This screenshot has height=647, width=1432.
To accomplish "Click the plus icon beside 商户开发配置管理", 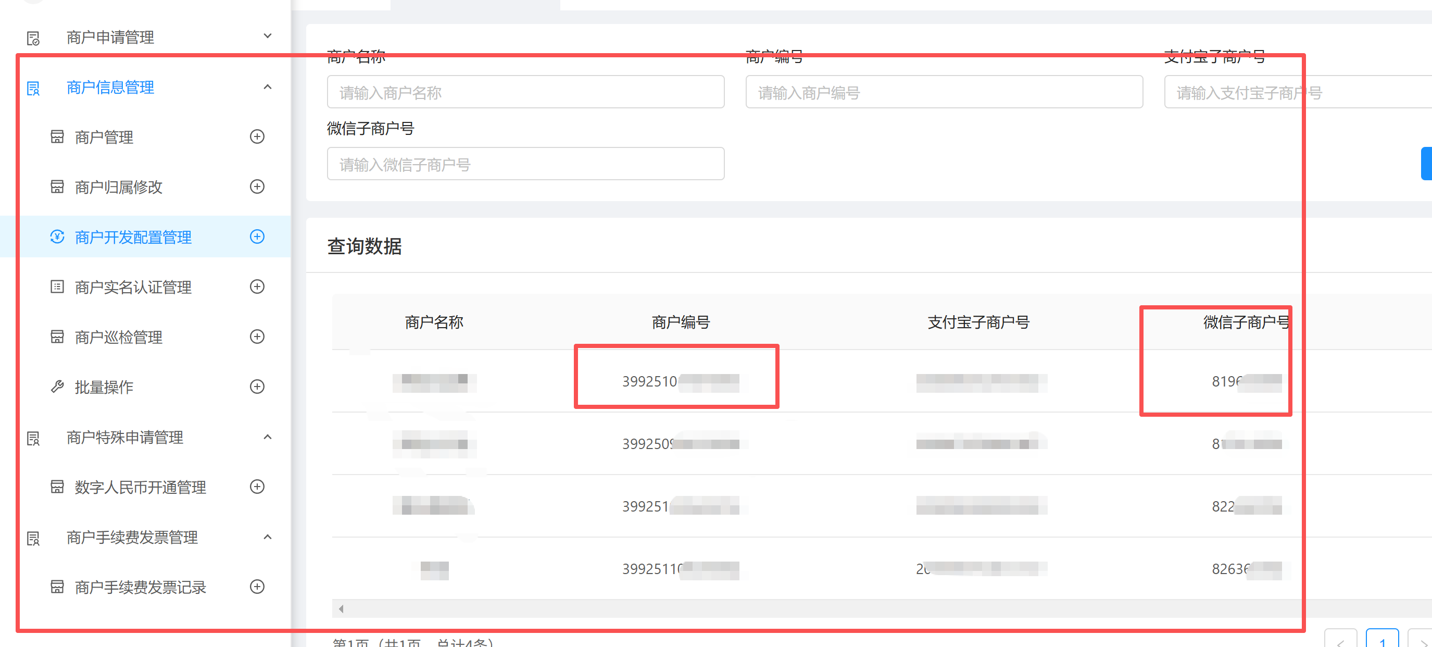I will (257, 237).
